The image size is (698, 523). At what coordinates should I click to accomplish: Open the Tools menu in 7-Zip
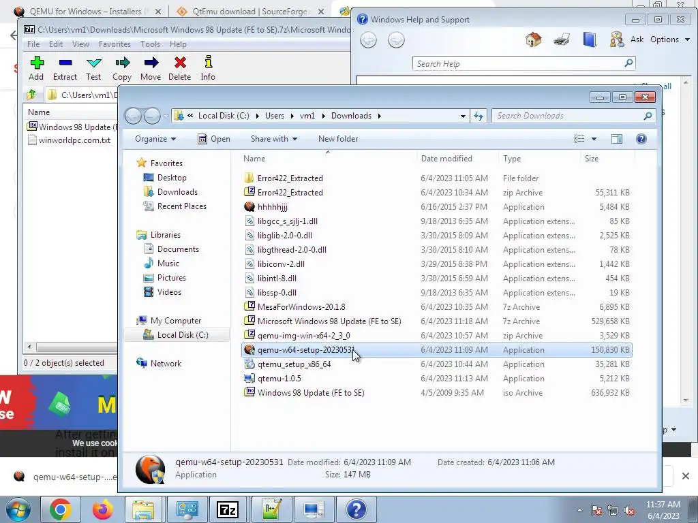click(x=150, y=44)
